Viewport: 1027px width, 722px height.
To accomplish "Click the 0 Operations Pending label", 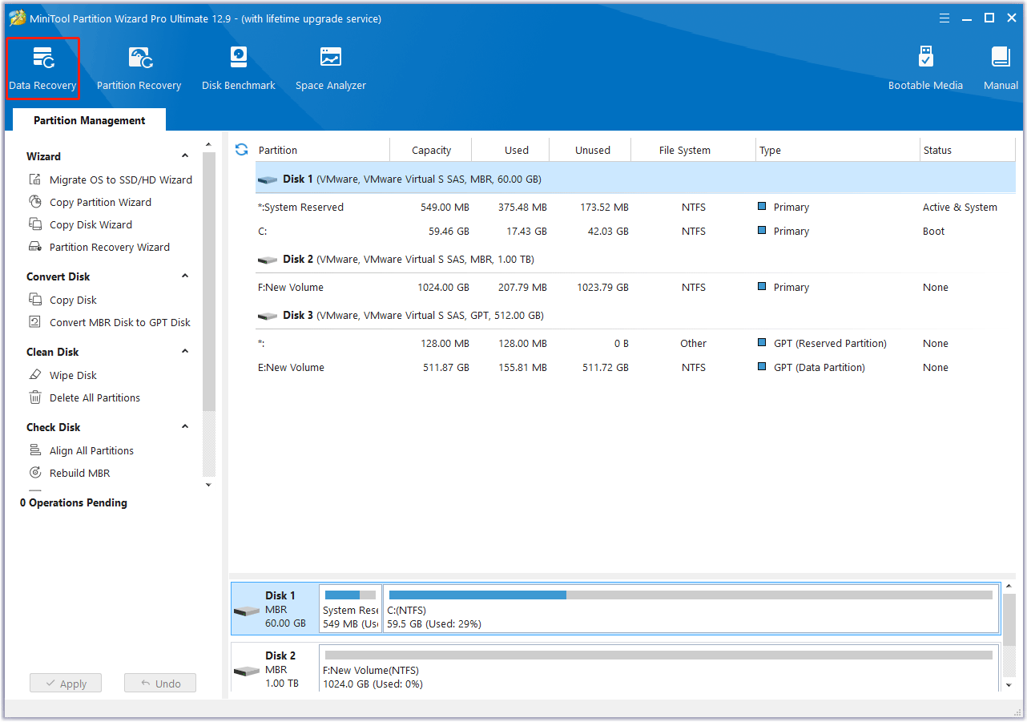I will [x=74, y=502].
